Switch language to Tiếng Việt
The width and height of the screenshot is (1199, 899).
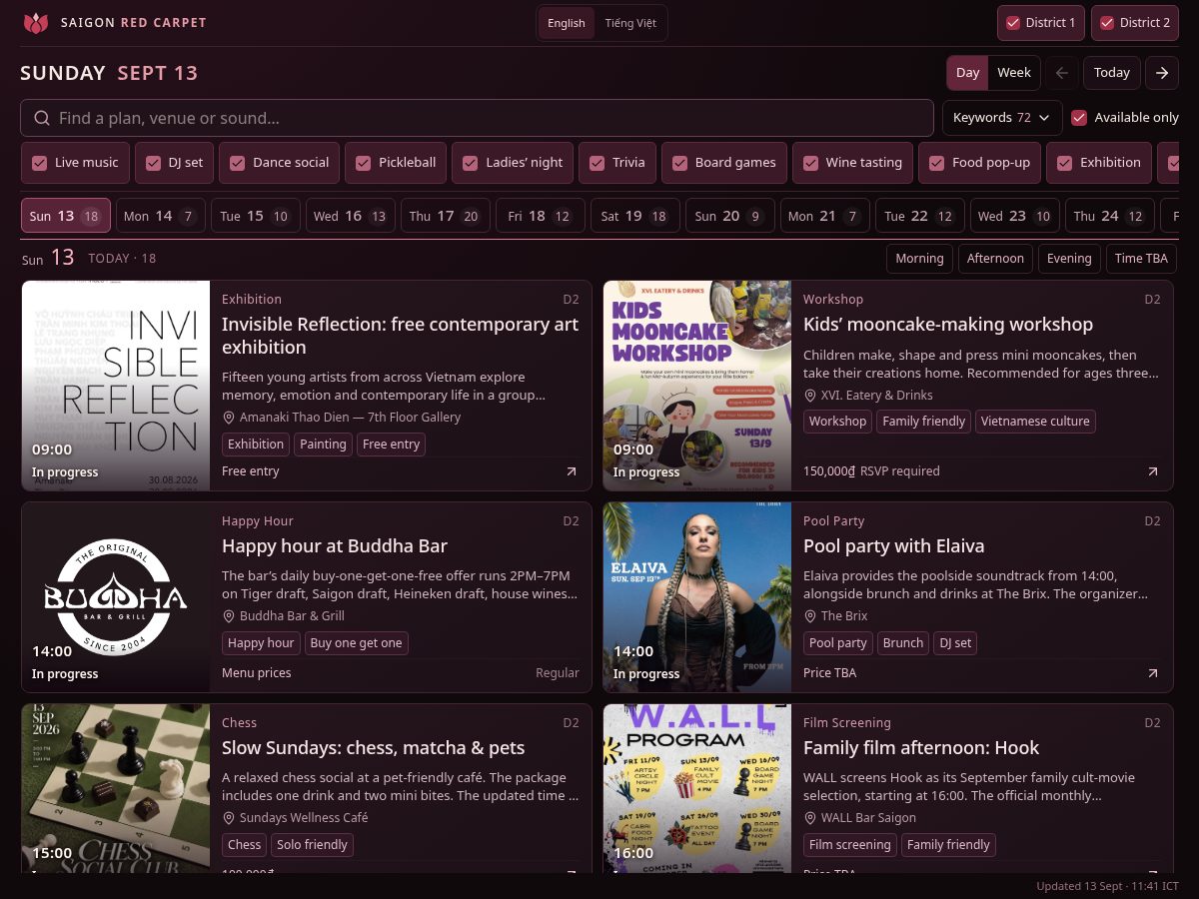coord(630,23)
